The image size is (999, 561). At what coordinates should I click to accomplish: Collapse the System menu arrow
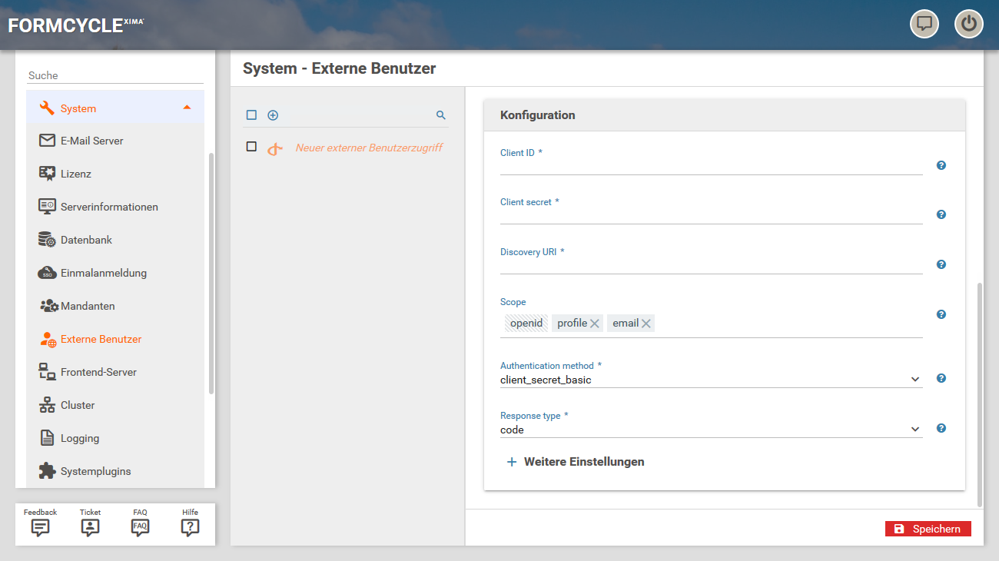pyautogui.click(x=187, y=108)
